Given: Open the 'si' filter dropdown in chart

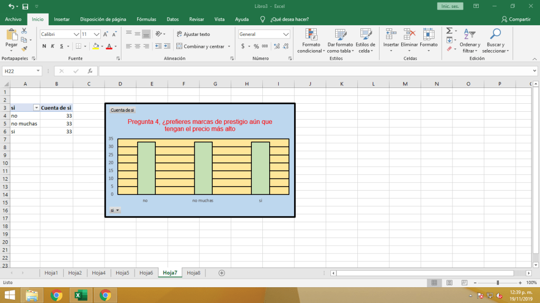Looking at the screenshot, I should 115,210.
